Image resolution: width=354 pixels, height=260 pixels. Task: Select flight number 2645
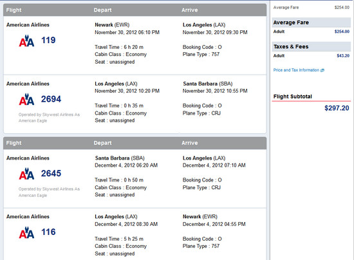[x=51, y=173]
